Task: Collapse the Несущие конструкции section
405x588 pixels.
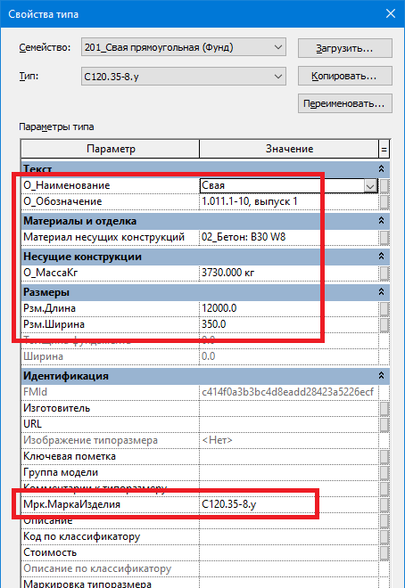Action: click(381, 256)
